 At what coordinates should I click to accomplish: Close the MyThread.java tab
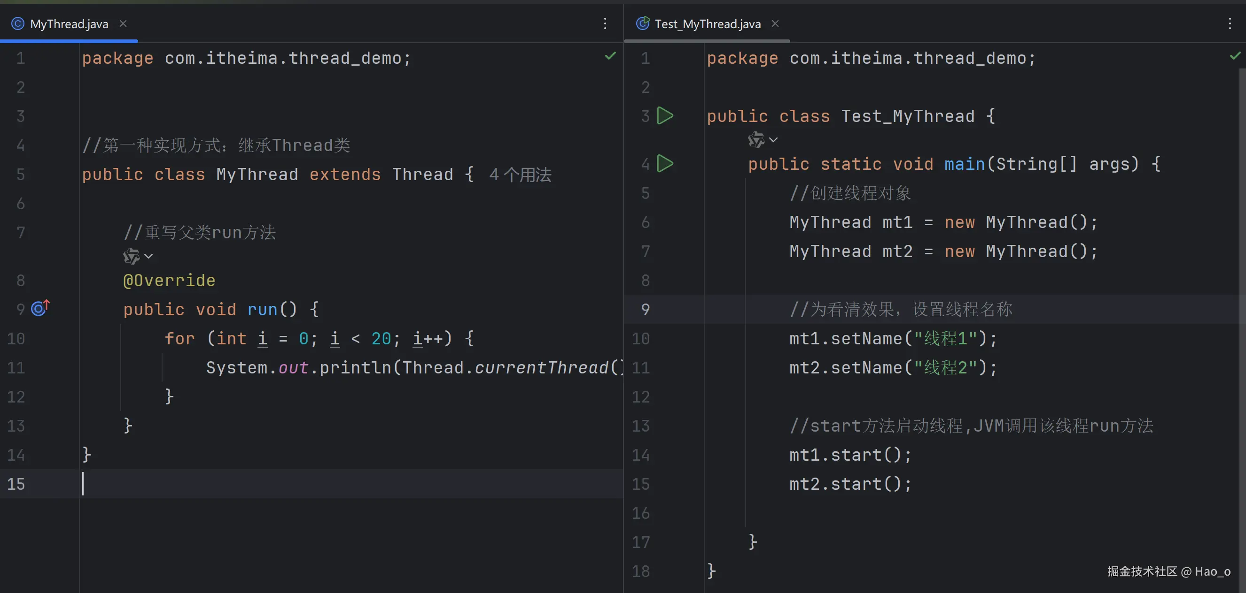click(x=123, y=23)
